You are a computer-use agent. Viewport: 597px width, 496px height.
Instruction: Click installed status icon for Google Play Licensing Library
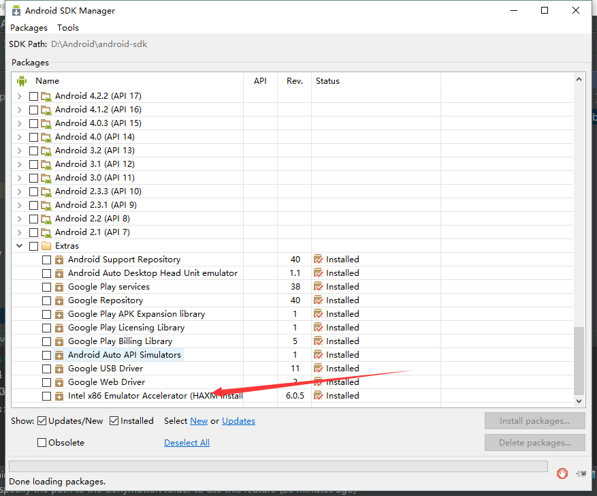point(319,328)
